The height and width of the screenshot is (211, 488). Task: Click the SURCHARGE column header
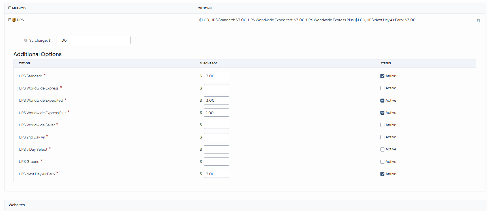pos(209,63)
